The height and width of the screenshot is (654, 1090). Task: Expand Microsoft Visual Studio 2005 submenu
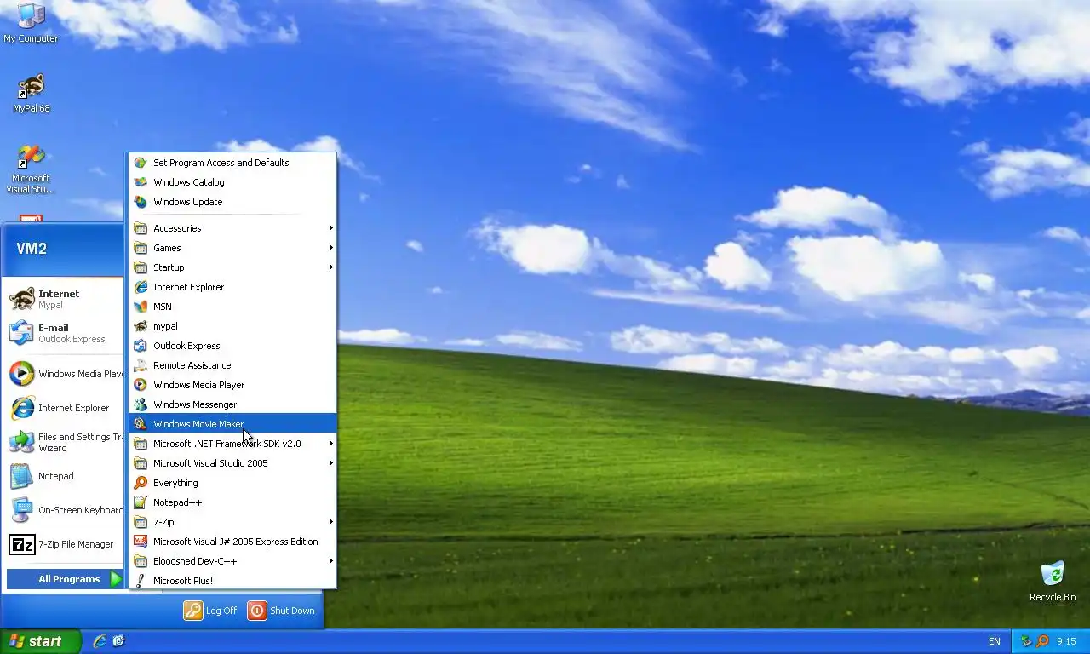(232, 463)
